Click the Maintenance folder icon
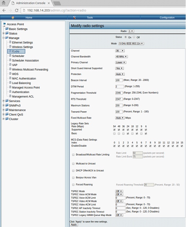The height and width of the screenshot is (227, 186). (7, 110)
